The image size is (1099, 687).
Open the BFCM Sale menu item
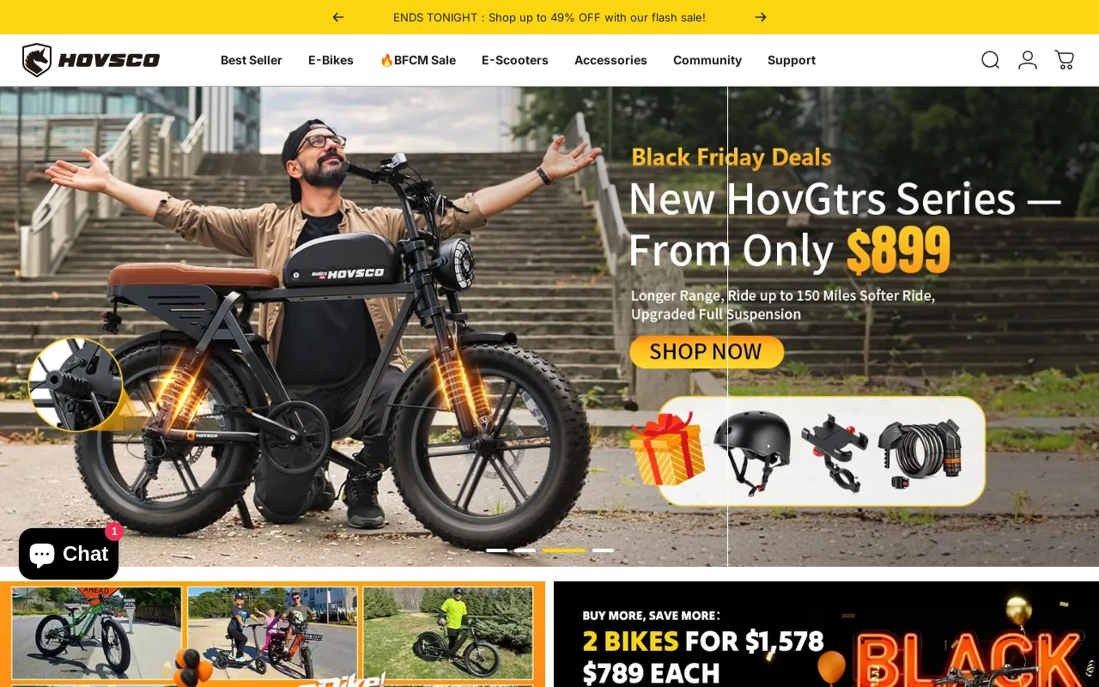(418, 60)
